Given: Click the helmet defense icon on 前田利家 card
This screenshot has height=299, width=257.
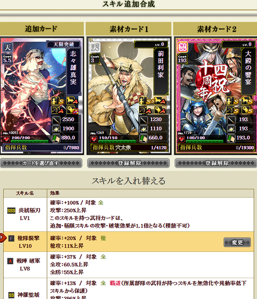Looking at the screenshot, I should 143,129.
